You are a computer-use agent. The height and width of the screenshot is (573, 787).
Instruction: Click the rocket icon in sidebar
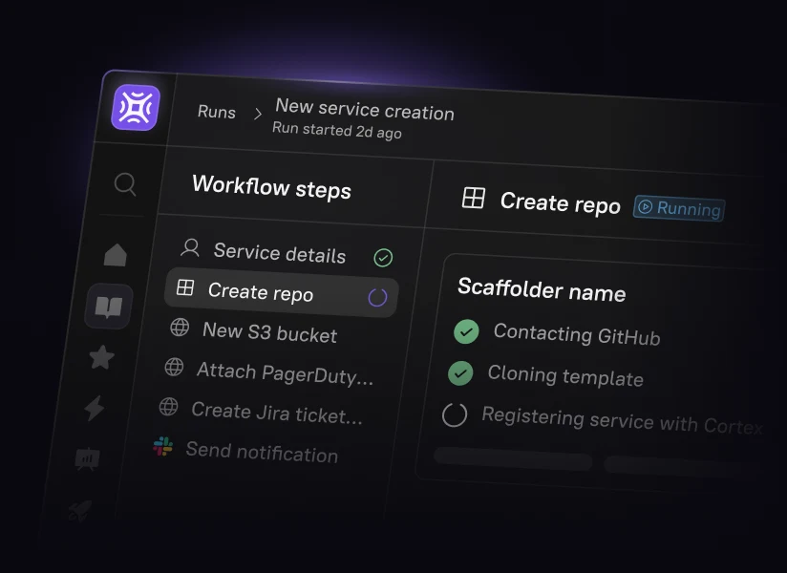pyautogui.click(x=80, y=511)
